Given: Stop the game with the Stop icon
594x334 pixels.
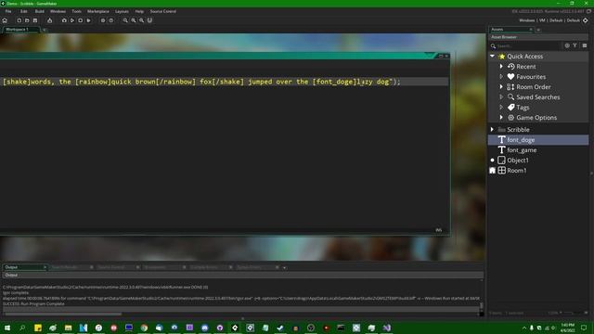Looking at the screenshot, I should click(81, 20).
